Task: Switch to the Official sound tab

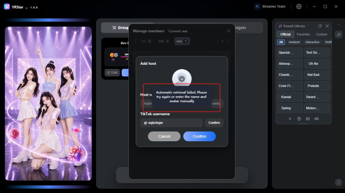Action: point(285,34)
